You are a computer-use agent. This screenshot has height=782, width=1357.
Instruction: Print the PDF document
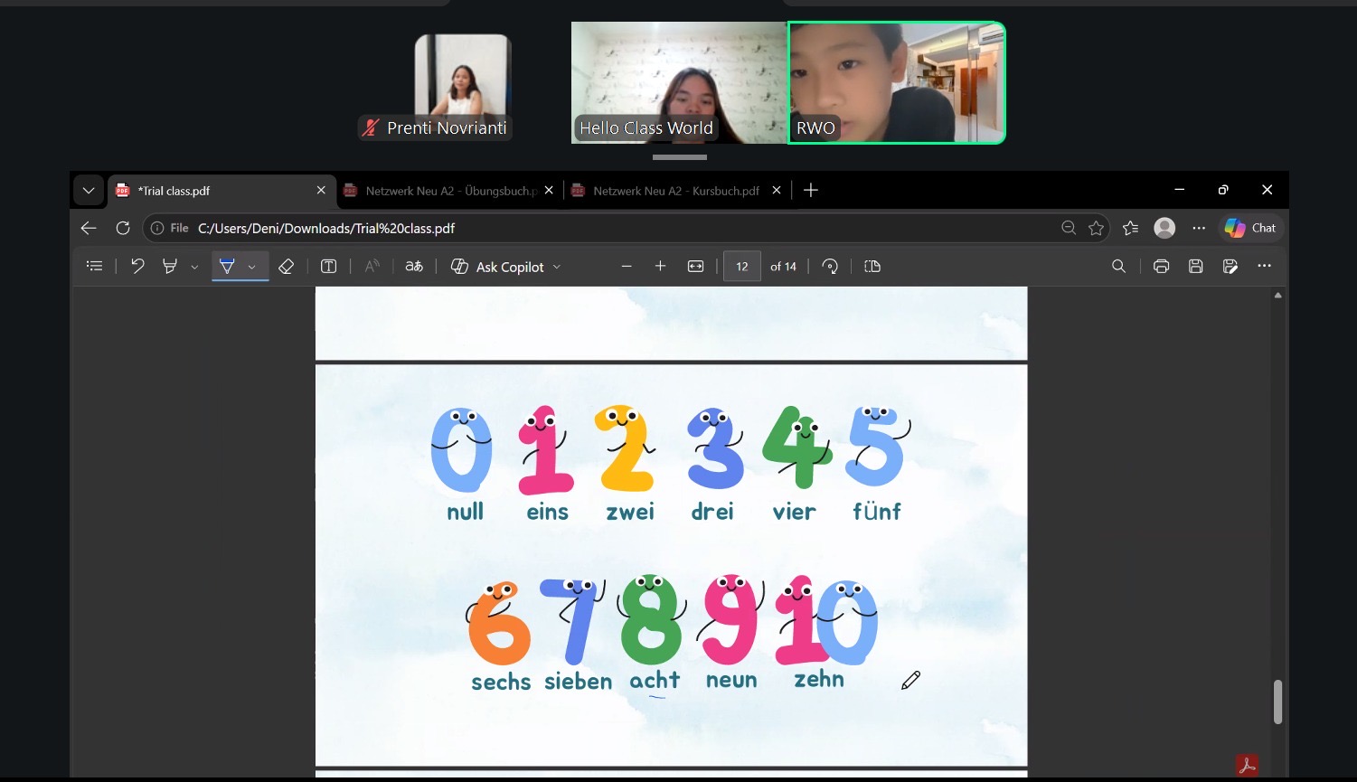(1162, 267)
